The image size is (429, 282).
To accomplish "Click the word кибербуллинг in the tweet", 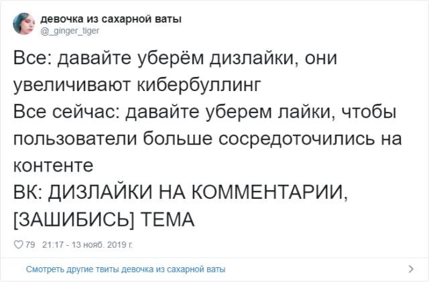I will [x=199, y=85].
